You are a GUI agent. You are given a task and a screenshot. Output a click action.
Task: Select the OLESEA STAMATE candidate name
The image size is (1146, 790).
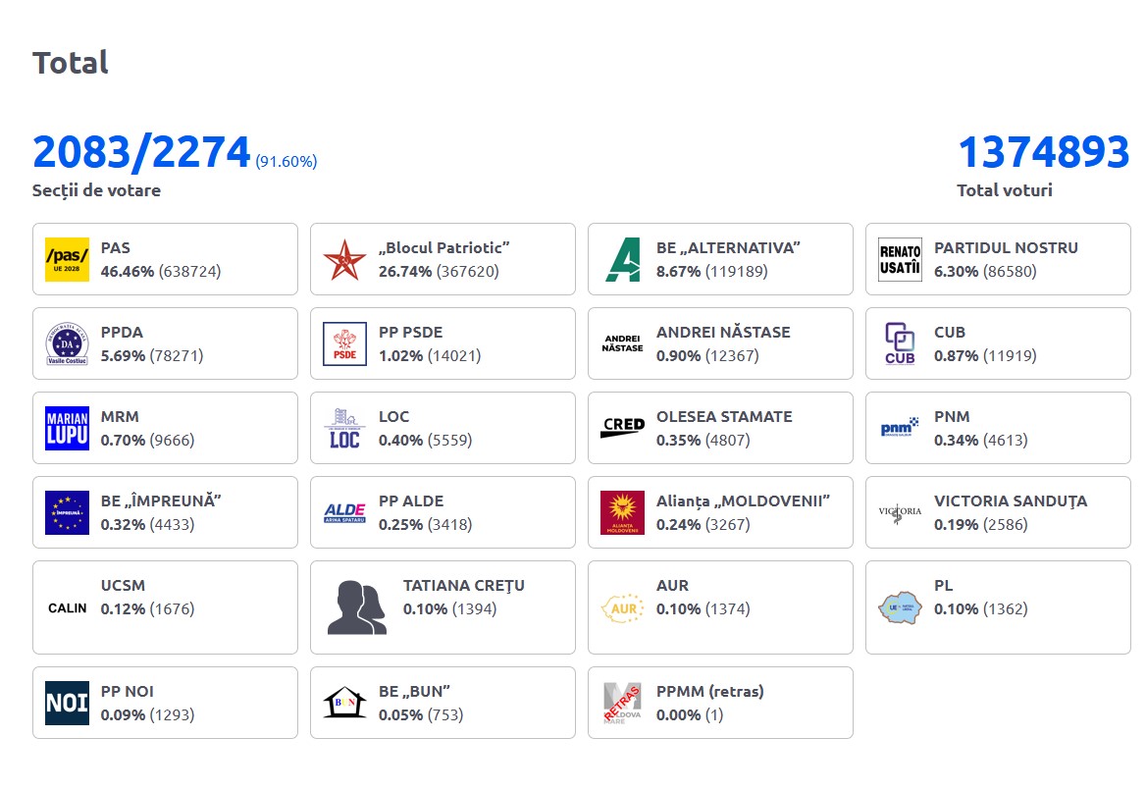(723, 417)
